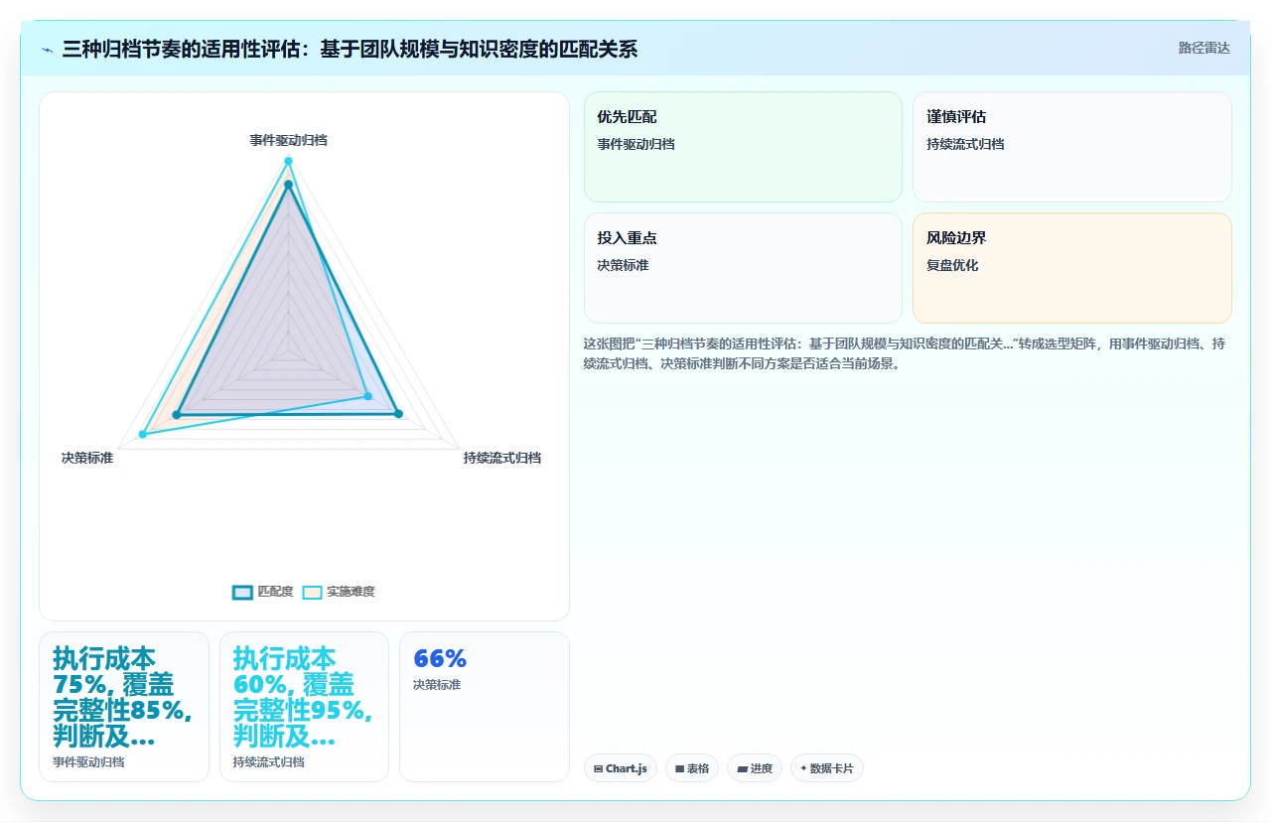Select the 数据卡片 tag
This screenshot has width=1271, height=822.
(827, 768)
